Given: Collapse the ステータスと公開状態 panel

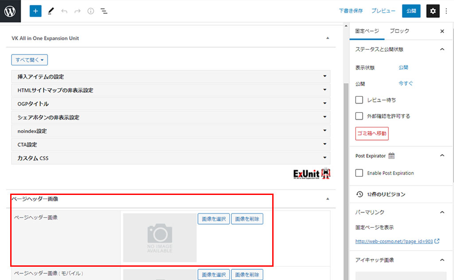Looking at the screenshot, I should [442, 50].
